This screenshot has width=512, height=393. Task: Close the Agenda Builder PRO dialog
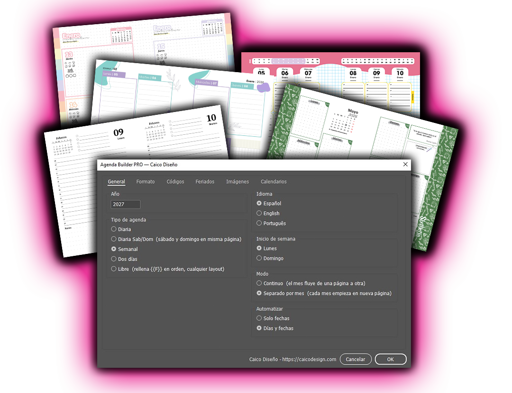pos(405,164)
